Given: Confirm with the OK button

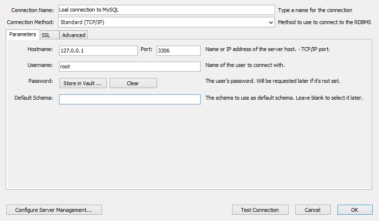Looking at the screenshot, I should pyautogui.click(x=355, y=210).
